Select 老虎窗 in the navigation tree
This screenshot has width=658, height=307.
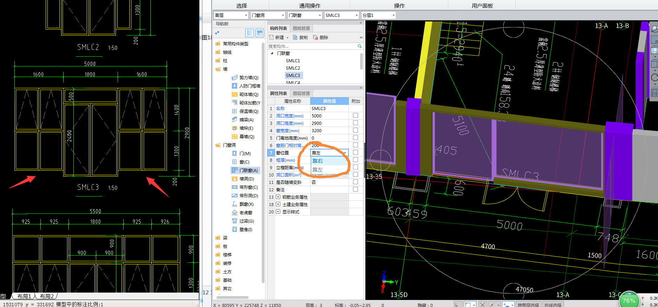[x=242, y=213]
